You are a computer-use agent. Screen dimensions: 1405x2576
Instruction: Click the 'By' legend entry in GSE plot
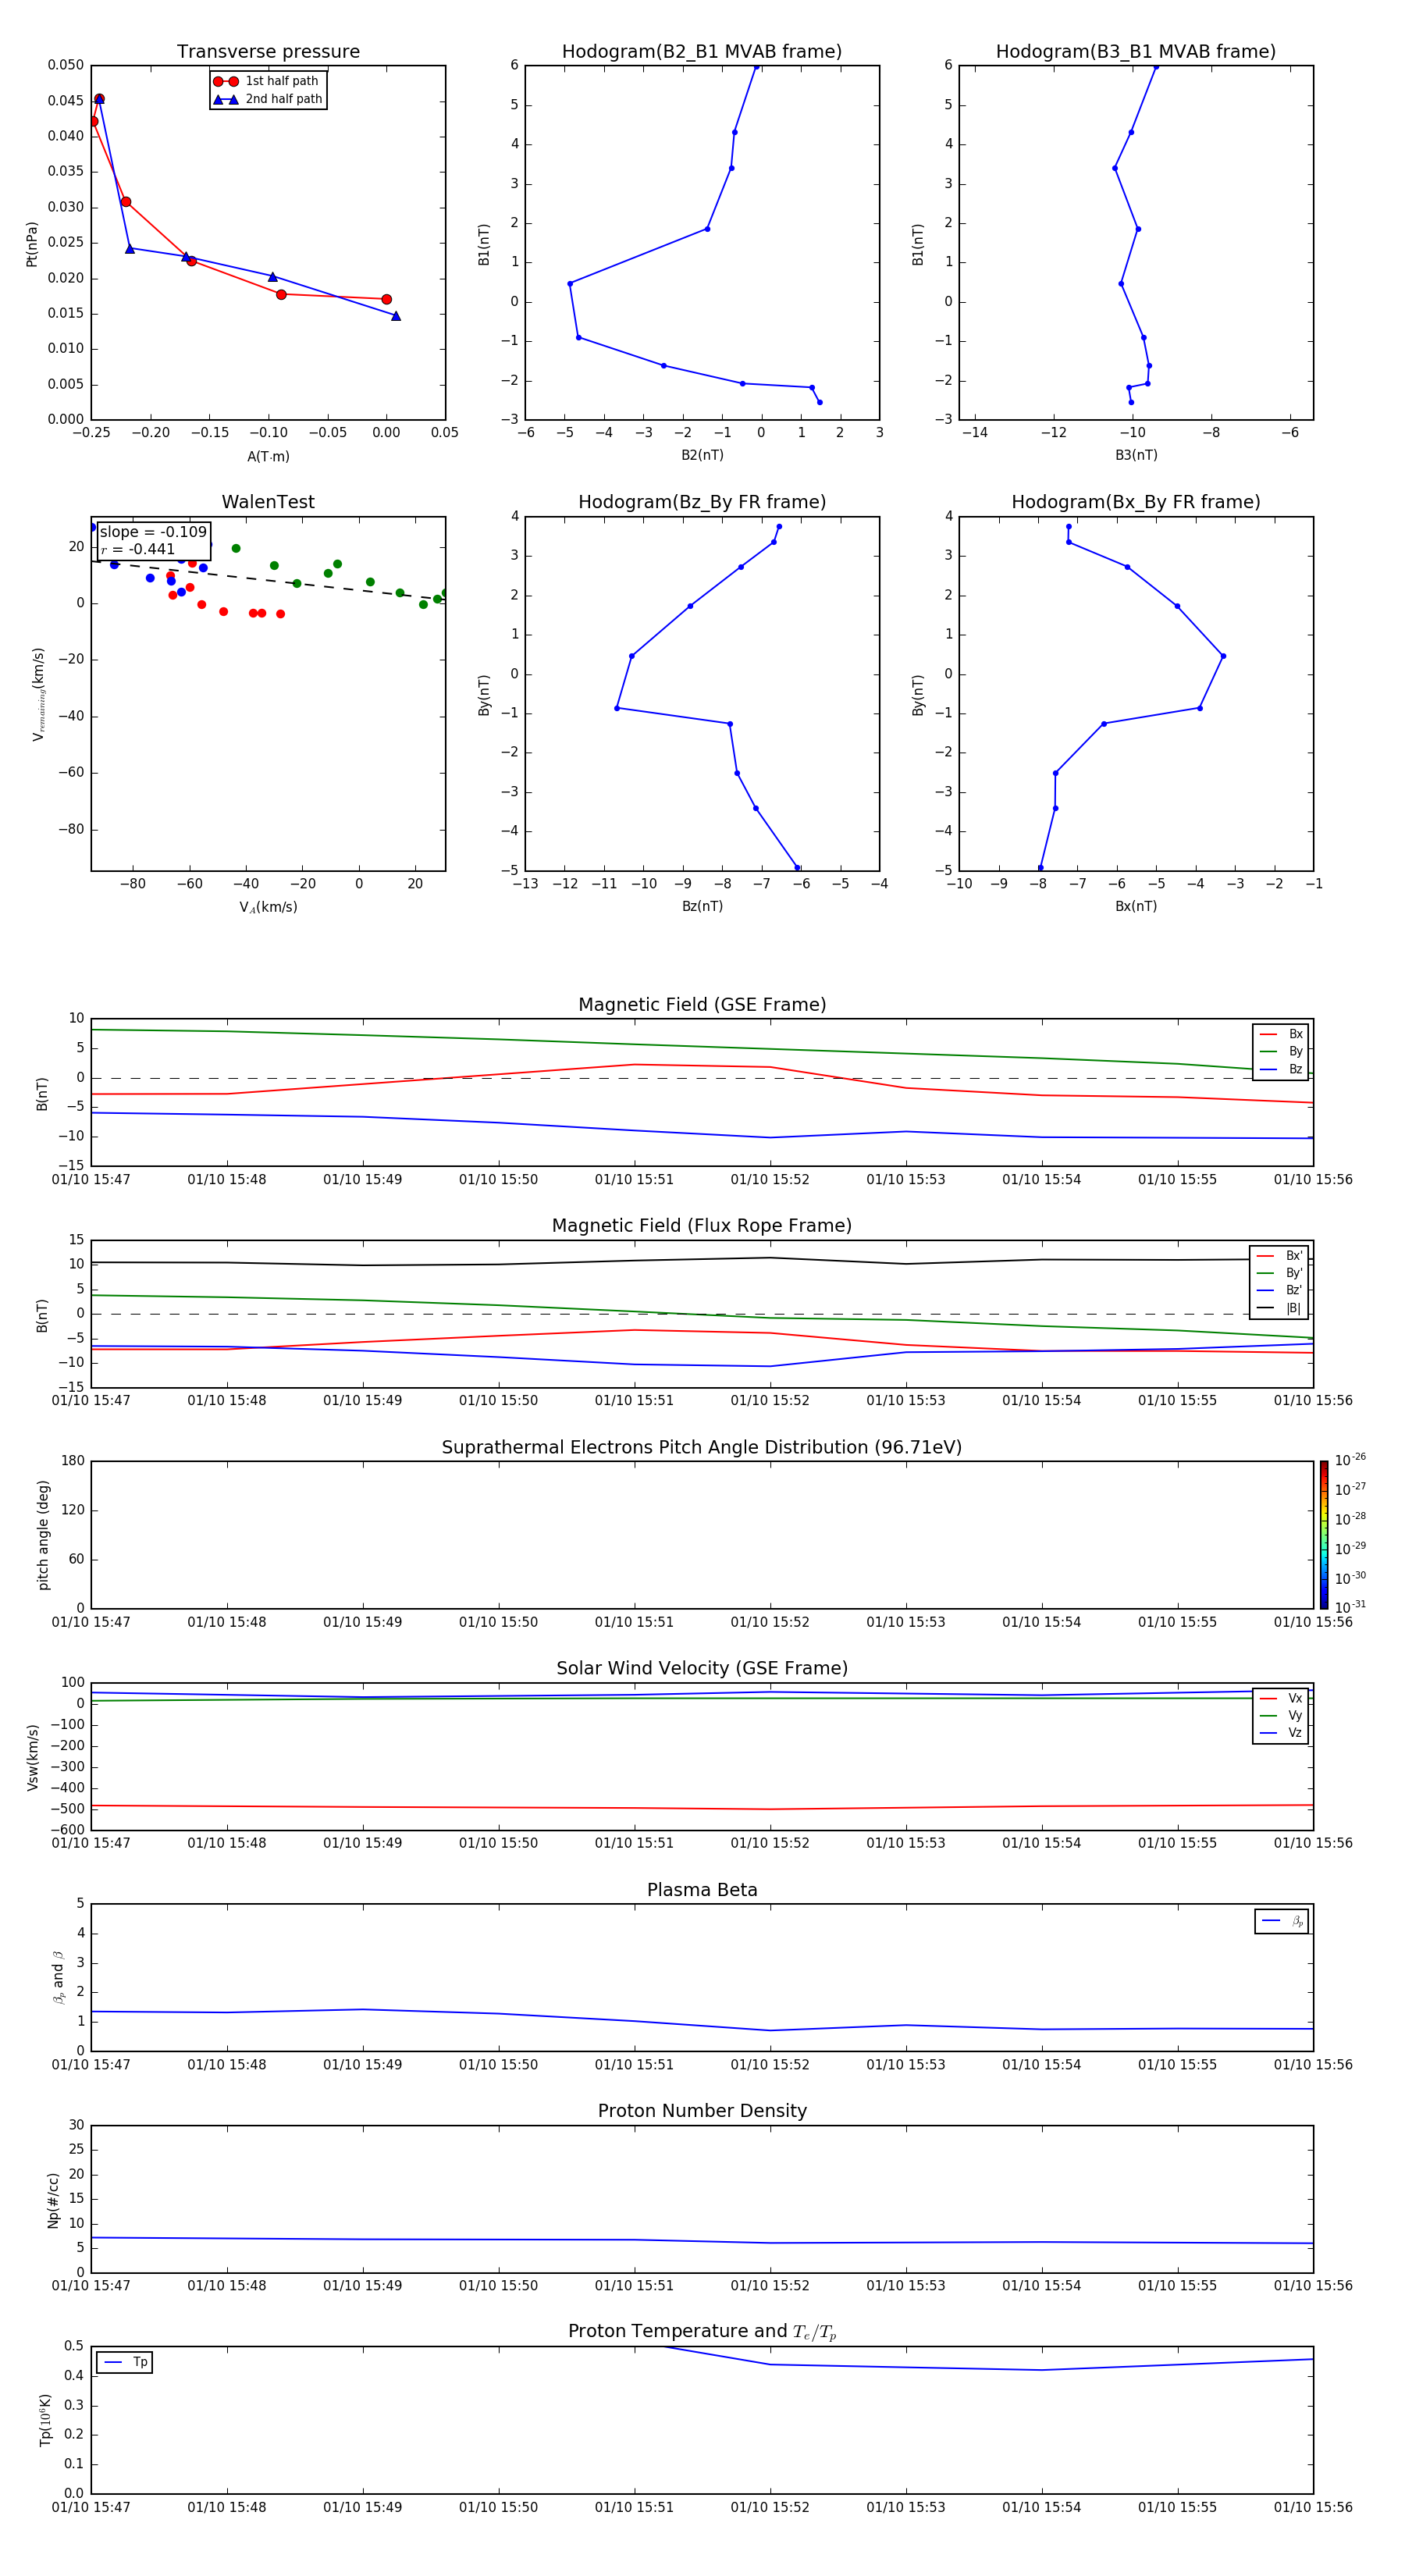pyautogui.click(x=1281, y=1052)
